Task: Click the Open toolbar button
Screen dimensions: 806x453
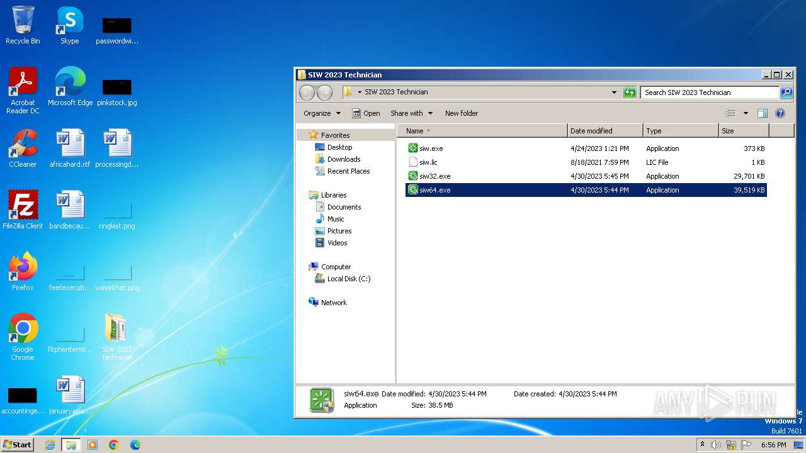Action: 366,113
